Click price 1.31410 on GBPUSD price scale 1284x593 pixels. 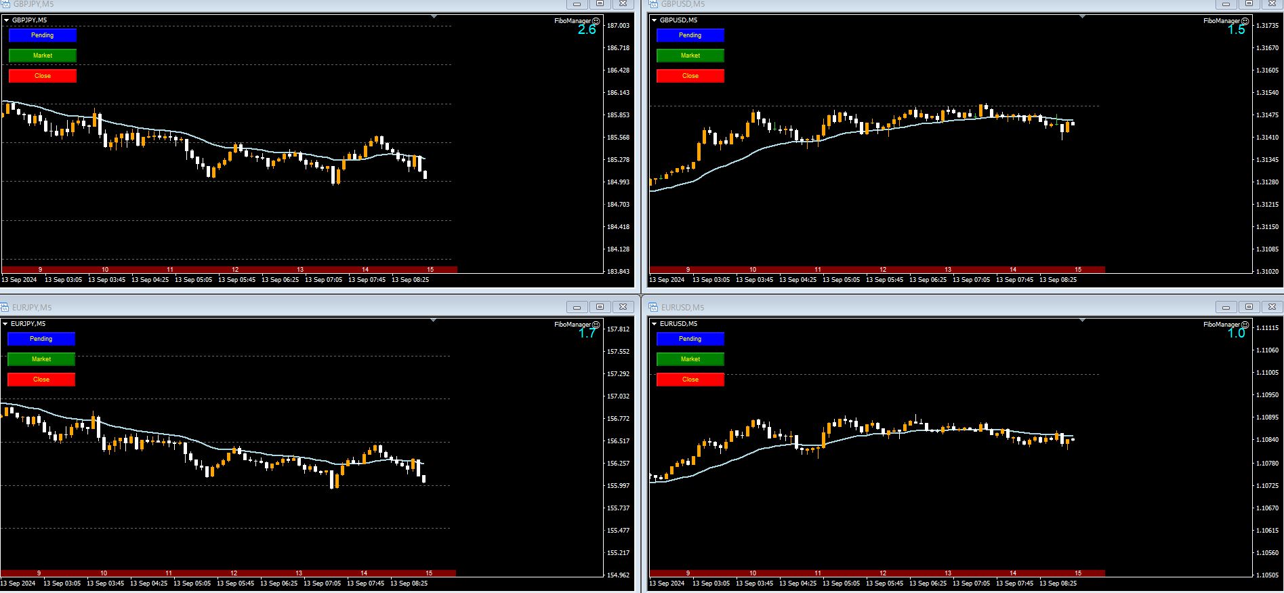pos(1267,138)
